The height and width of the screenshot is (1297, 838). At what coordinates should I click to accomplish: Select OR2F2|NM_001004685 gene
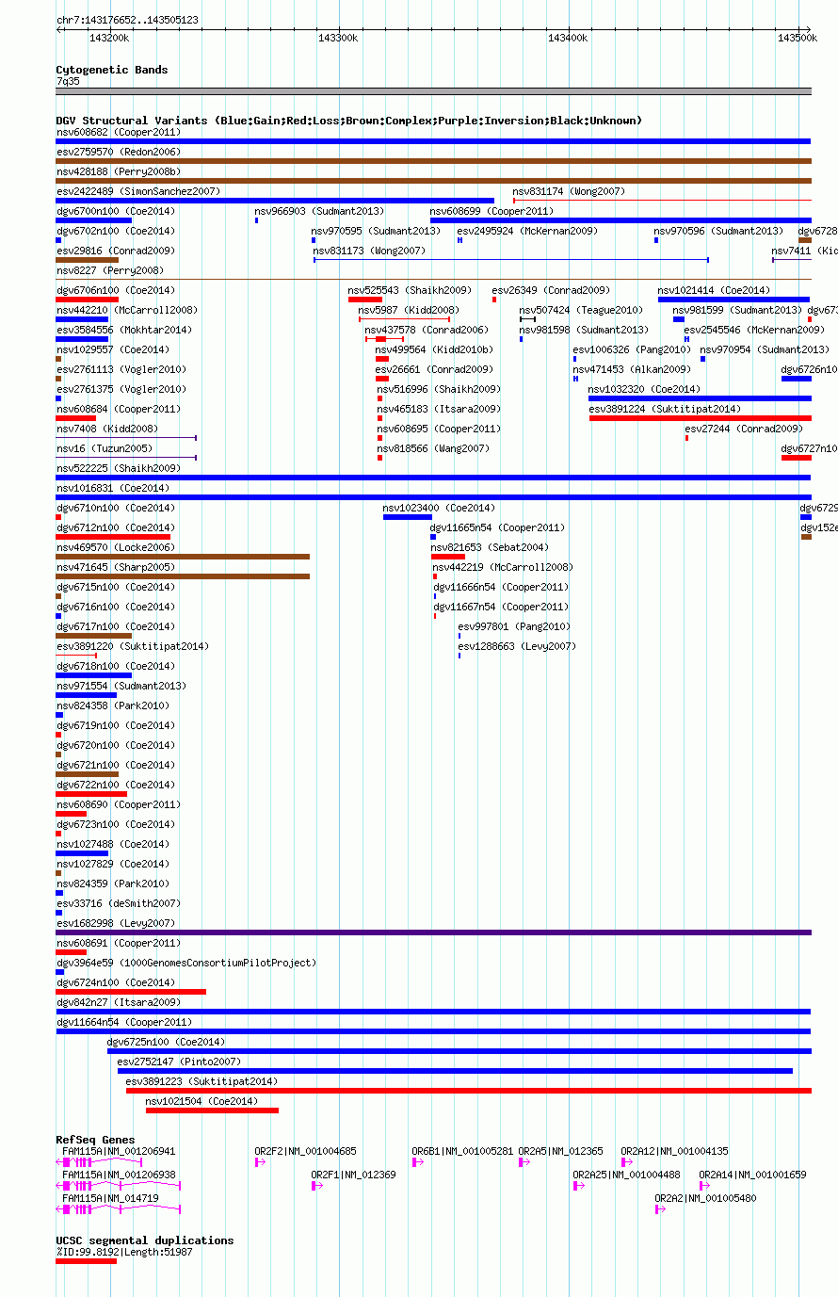[306, 1151]
